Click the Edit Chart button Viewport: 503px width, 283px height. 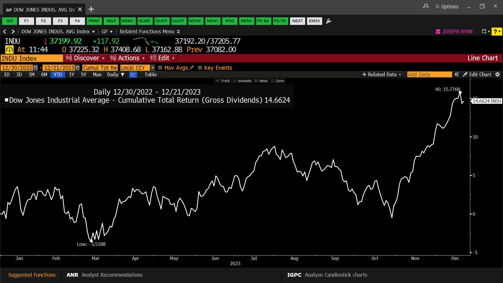477,75
